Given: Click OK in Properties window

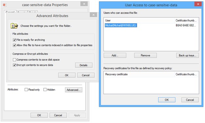Looking at the screenshot, I should tap(39, 115).
